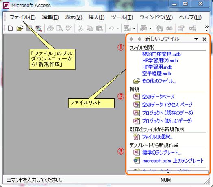
Task: Click the Office Links toolbar icon
Action: [127, 28]
